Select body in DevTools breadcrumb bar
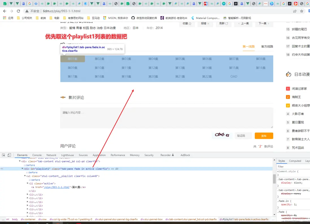Image resolution: width=310 pixels, height=224 pixels. [15, 219]
